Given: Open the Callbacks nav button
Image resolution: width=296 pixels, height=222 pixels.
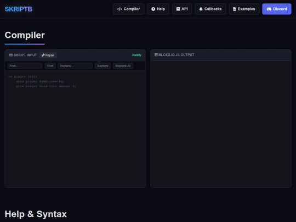Looking at the screenshot, I should click(x=210, y=9).
